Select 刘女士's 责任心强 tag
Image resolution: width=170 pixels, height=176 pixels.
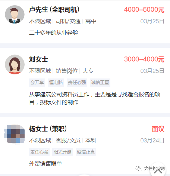coord(77,83)
